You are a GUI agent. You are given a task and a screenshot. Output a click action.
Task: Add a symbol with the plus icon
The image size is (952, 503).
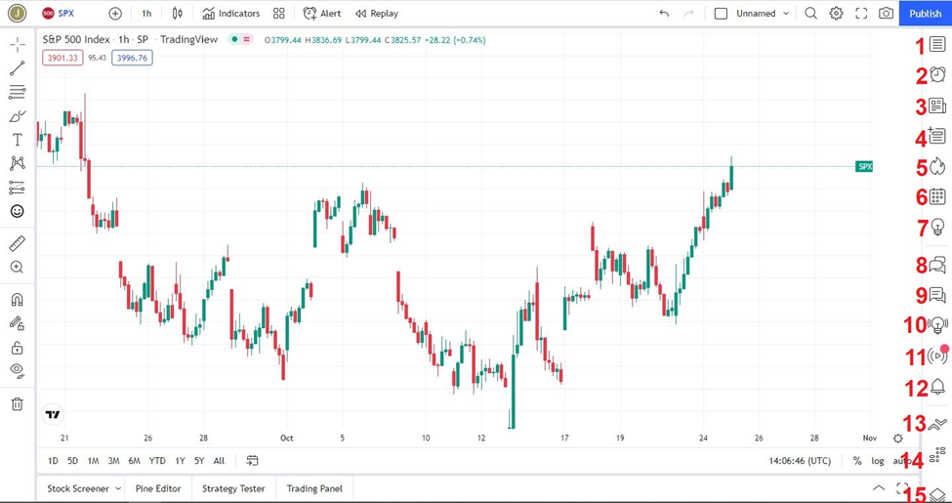pos(115,14)
